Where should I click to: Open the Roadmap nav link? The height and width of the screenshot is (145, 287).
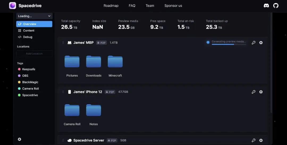(x=111, y=6)
